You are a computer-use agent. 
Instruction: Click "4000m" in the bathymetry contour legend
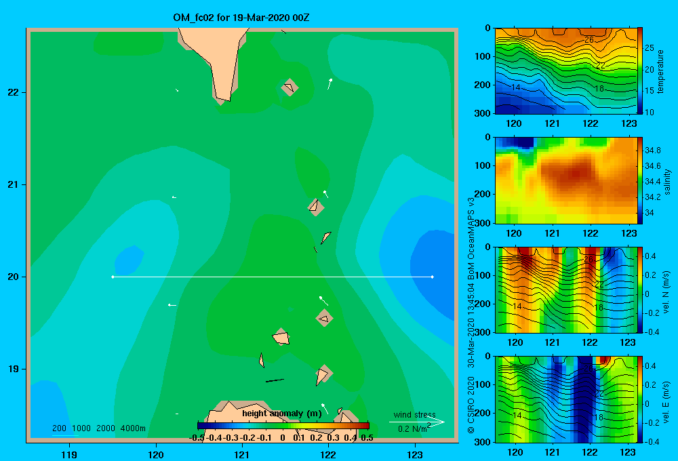(x=133, y=428)
